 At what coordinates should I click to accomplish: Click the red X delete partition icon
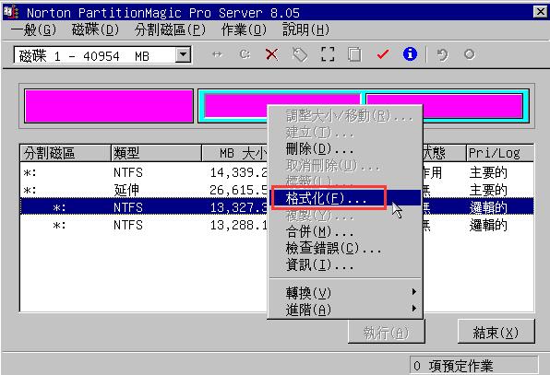(x=271, y=54)
